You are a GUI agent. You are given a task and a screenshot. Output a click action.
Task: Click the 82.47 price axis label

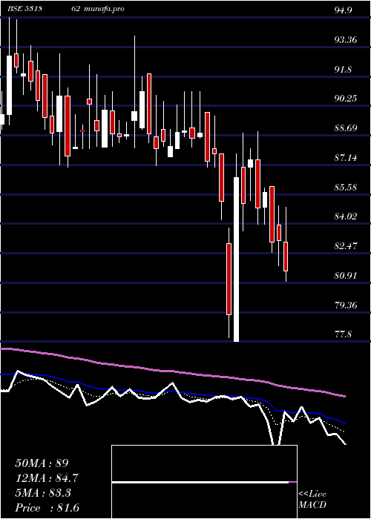click(x=346, y=246)
